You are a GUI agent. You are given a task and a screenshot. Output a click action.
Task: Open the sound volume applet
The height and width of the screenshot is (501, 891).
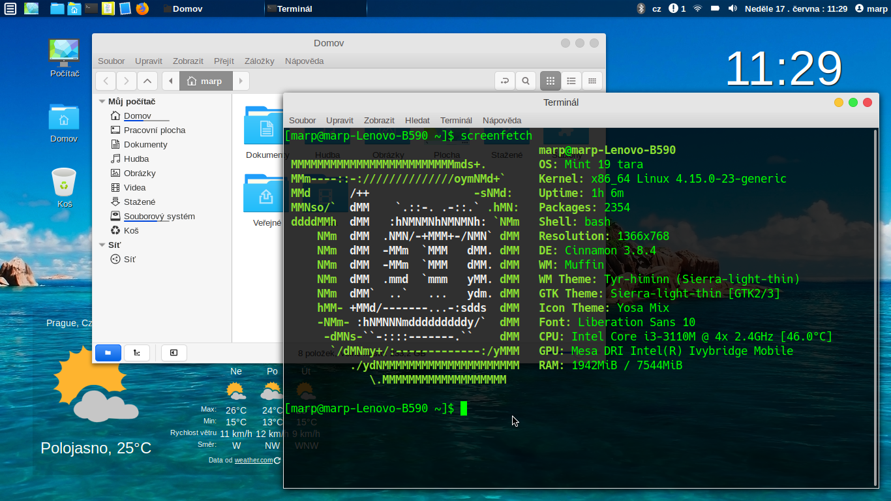coord(732,8)
